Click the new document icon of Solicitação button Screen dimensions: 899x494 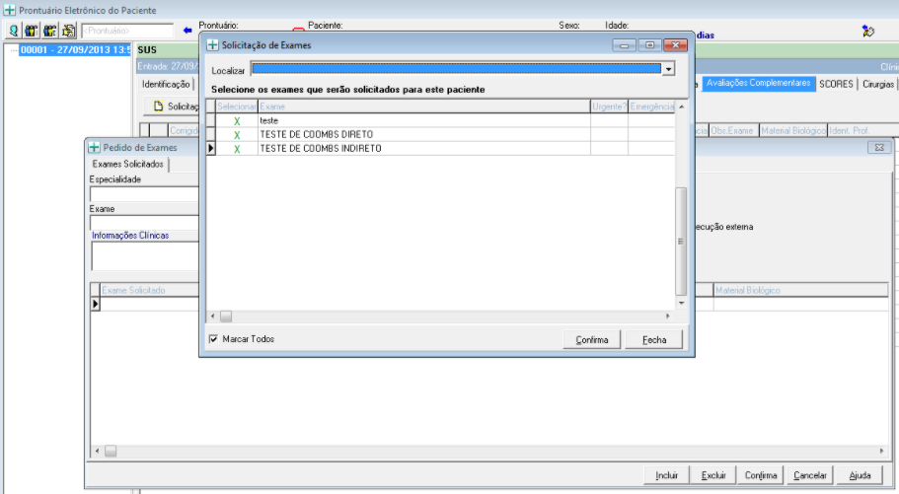tap(158, 106)
